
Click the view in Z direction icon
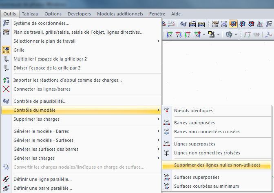click(187, 35)
